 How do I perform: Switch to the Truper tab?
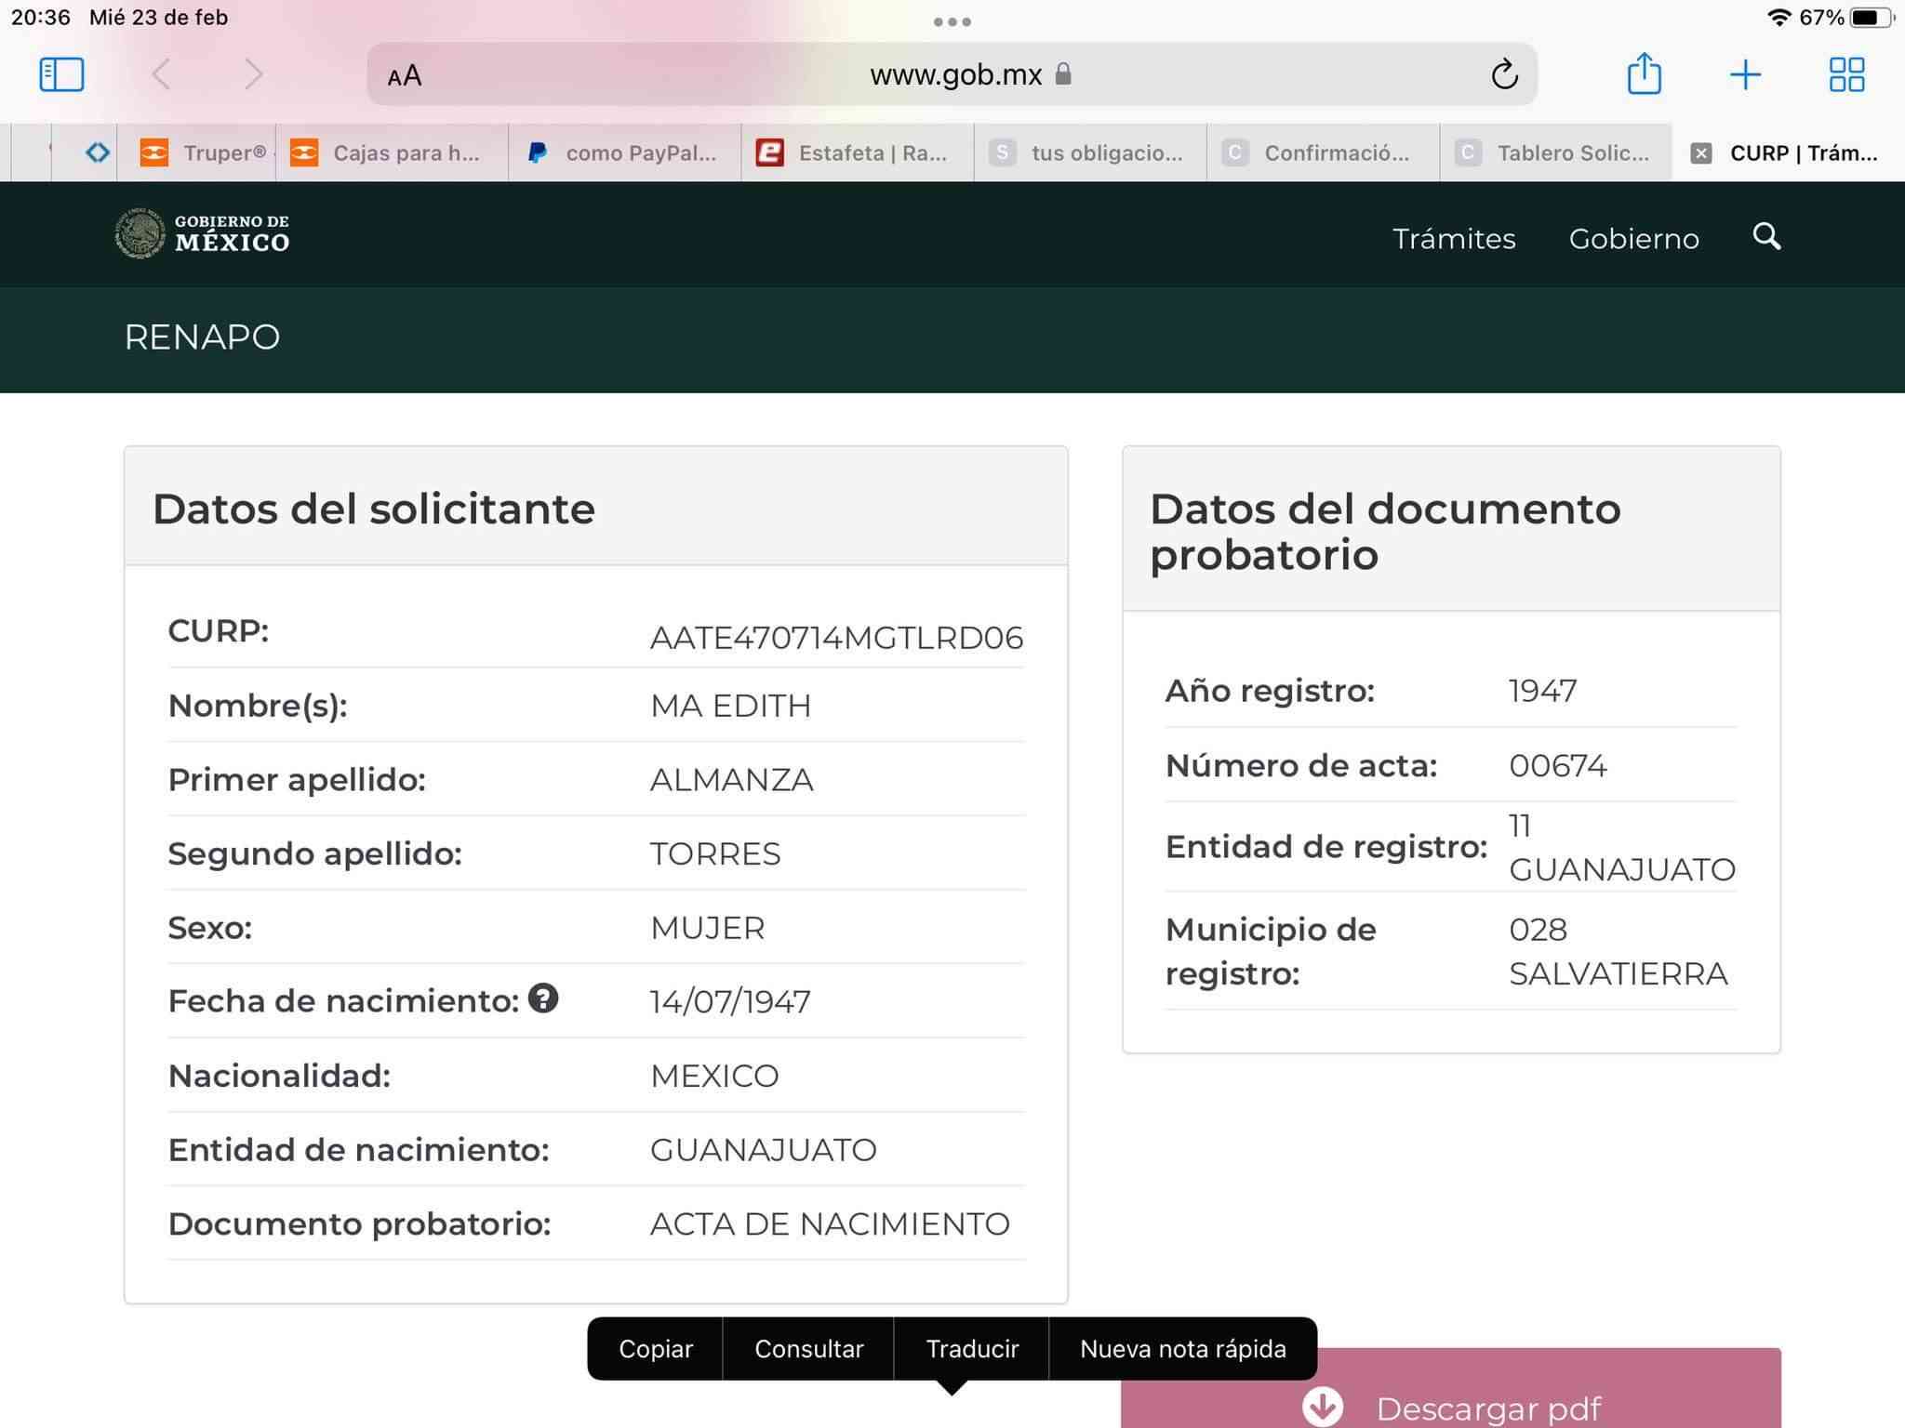(205, 153)
